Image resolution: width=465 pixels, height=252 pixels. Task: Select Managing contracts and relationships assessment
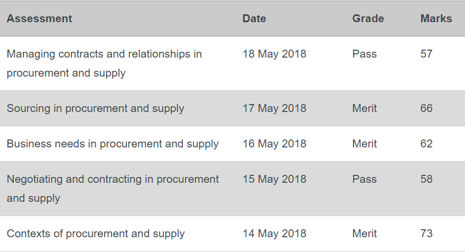[x=104, y=63]
